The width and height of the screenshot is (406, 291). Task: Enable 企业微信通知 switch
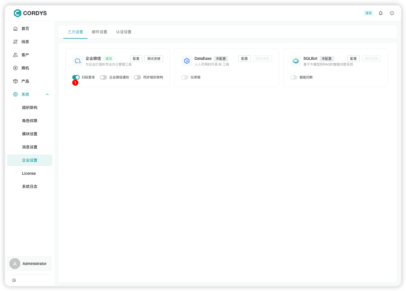pyautogui.click(x=103, y=77)
